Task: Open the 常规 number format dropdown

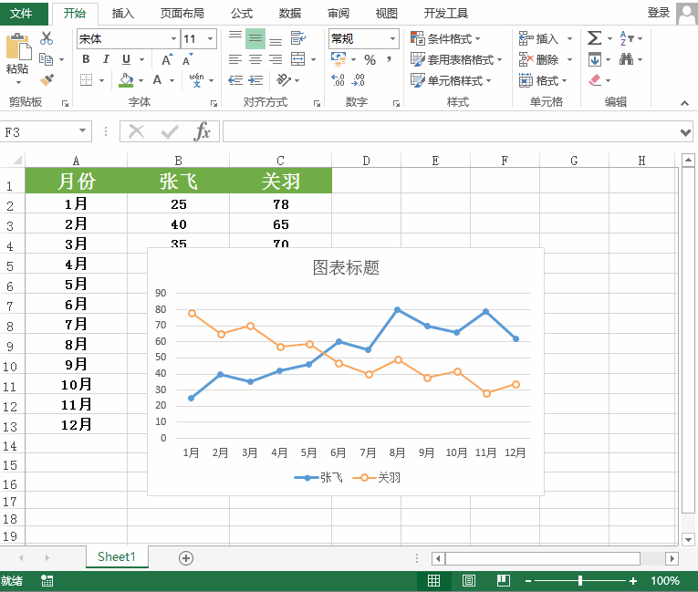Action: click(x=392, y=38)
